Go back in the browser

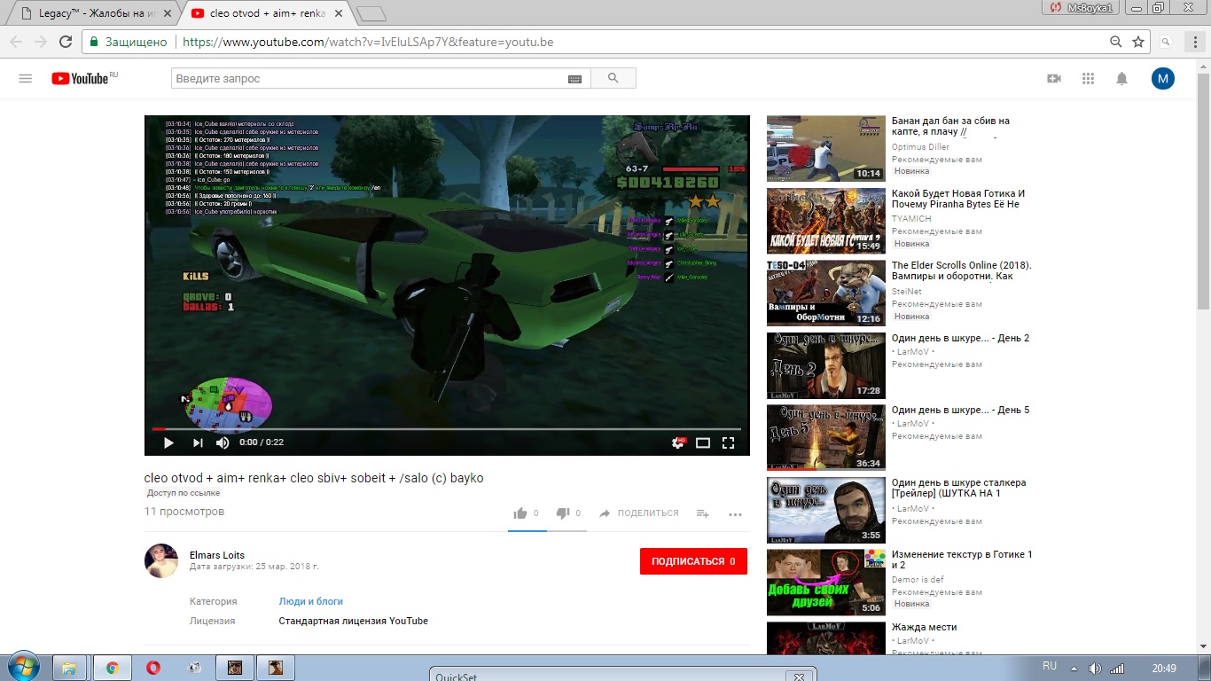(x=15, y=42)
